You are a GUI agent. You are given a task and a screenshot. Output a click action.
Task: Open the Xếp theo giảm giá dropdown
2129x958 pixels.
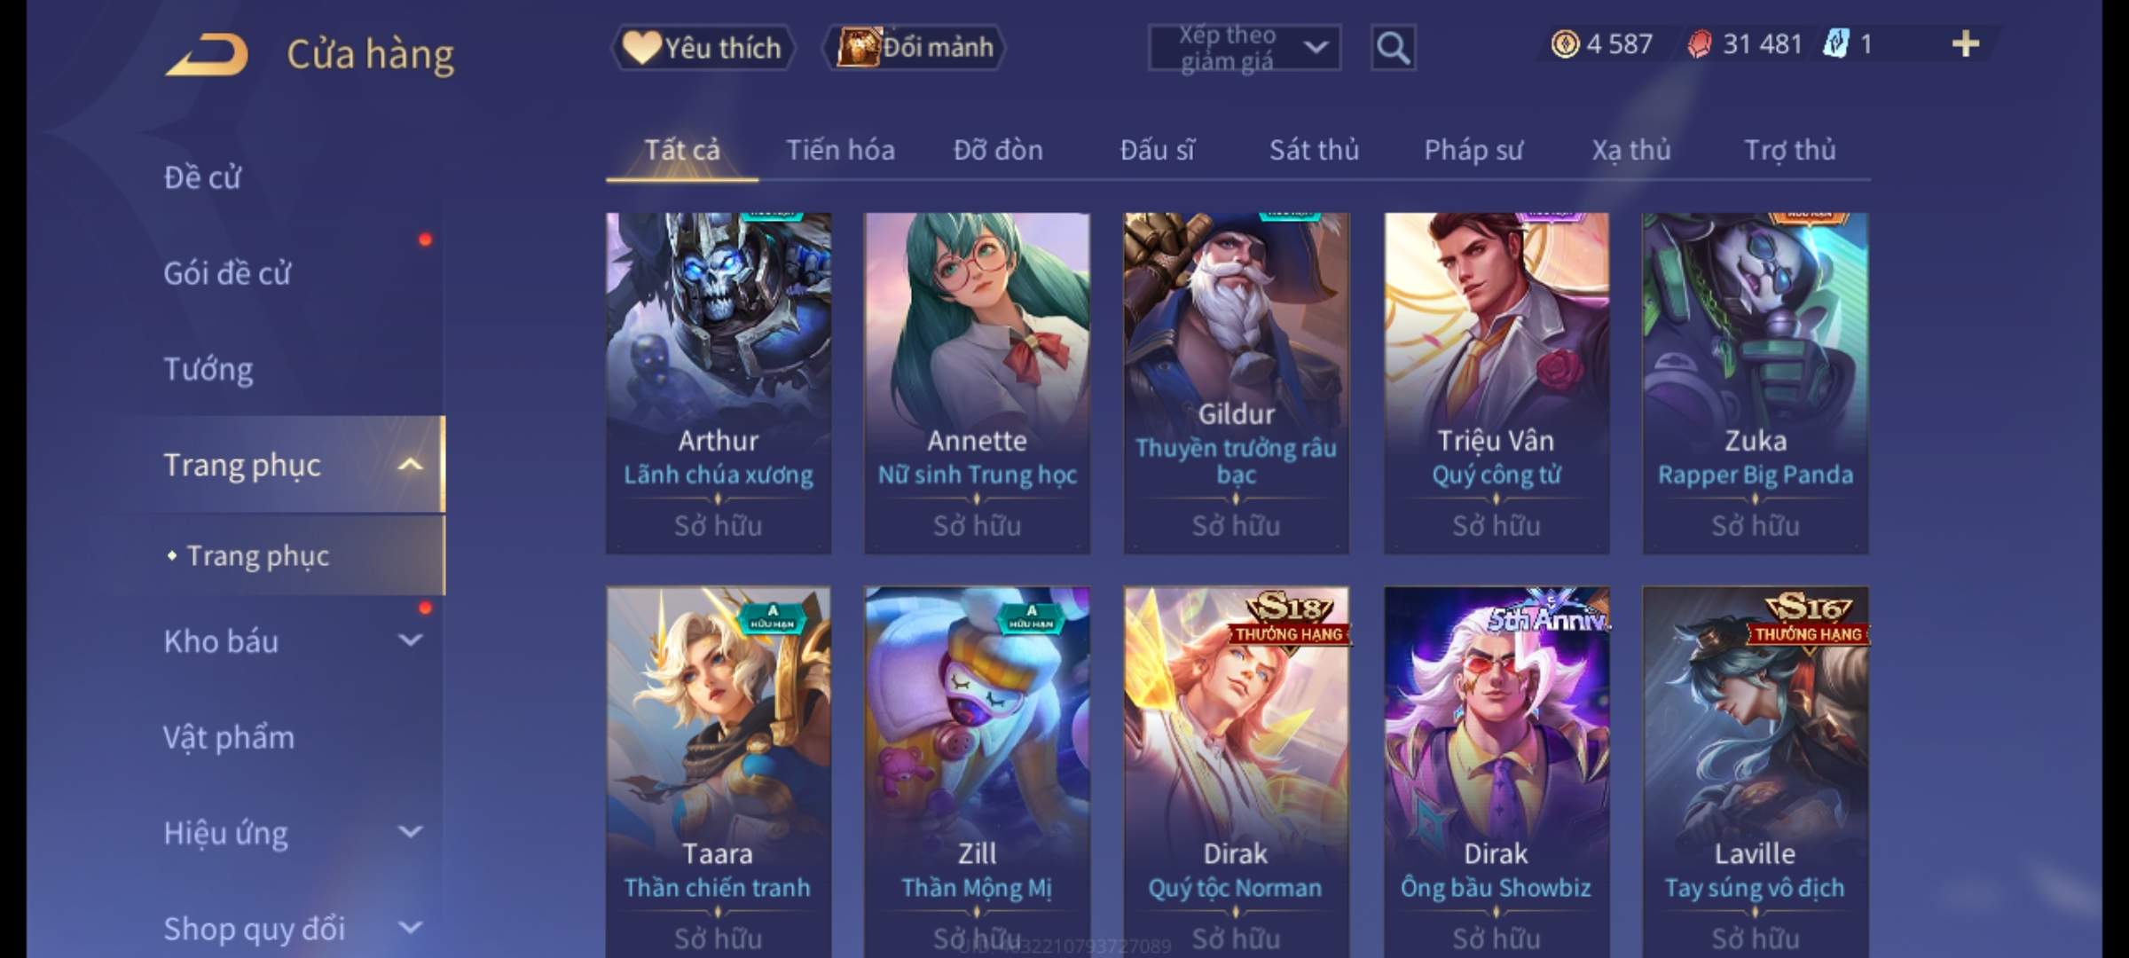pyautogui.click(x=1245, y=48)
